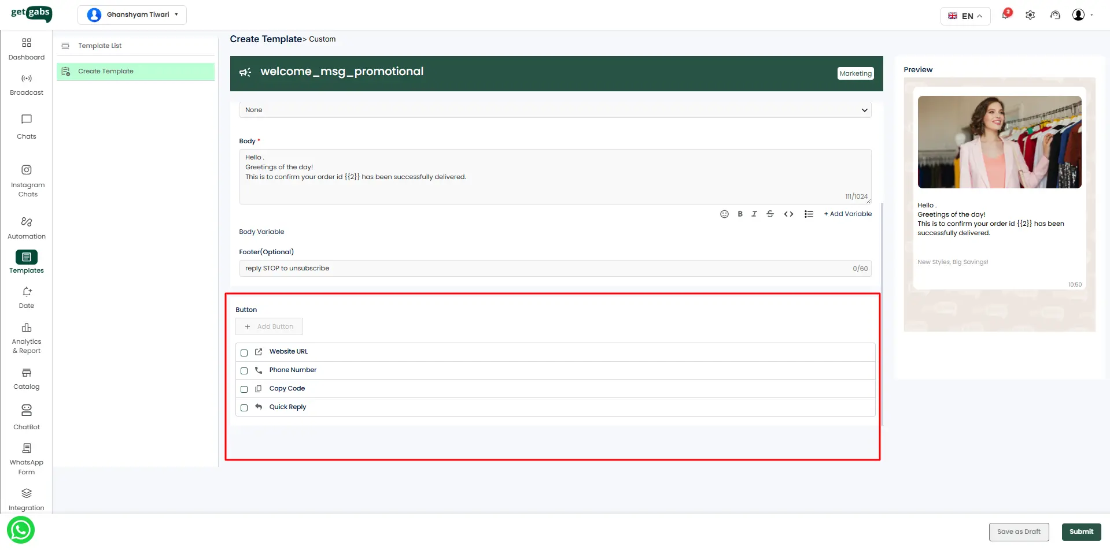Apply italic formatting to body text

click(x=754, y=214)
